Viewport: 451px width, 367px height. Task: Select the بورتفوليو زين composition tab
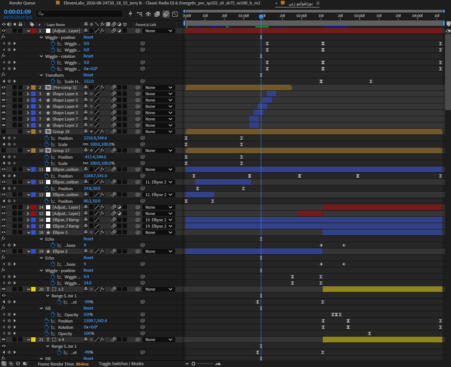(x=301, y=3)
